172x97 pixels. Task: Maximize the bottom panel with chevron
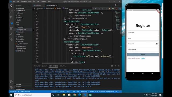pyautogui.click(x=115, y=66)
